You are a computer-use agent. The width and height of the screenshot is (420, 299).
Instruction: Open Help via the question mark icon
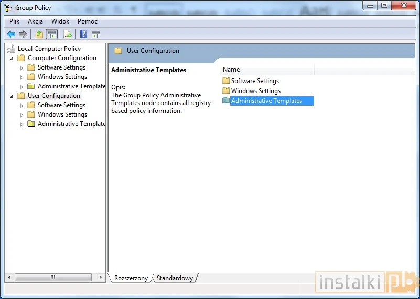coord(83,34)
